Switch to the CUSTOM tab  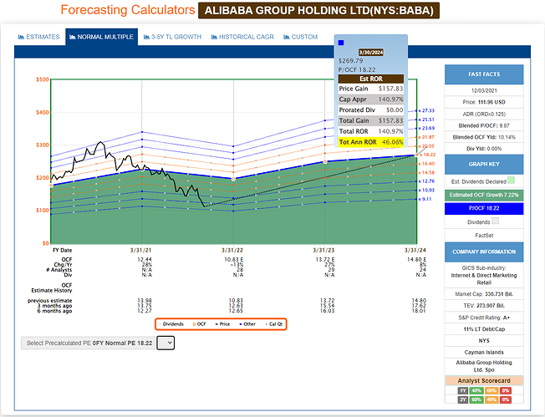[x=301, y=37]
